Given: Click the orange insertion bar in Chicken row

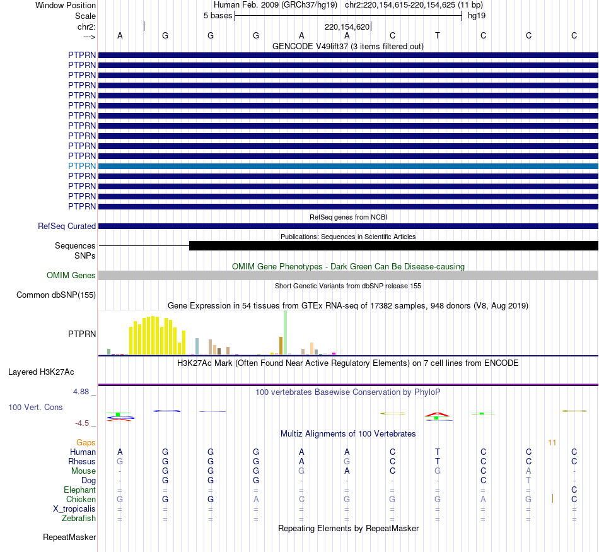Looking at the screenshot, I should coord(552,498).
